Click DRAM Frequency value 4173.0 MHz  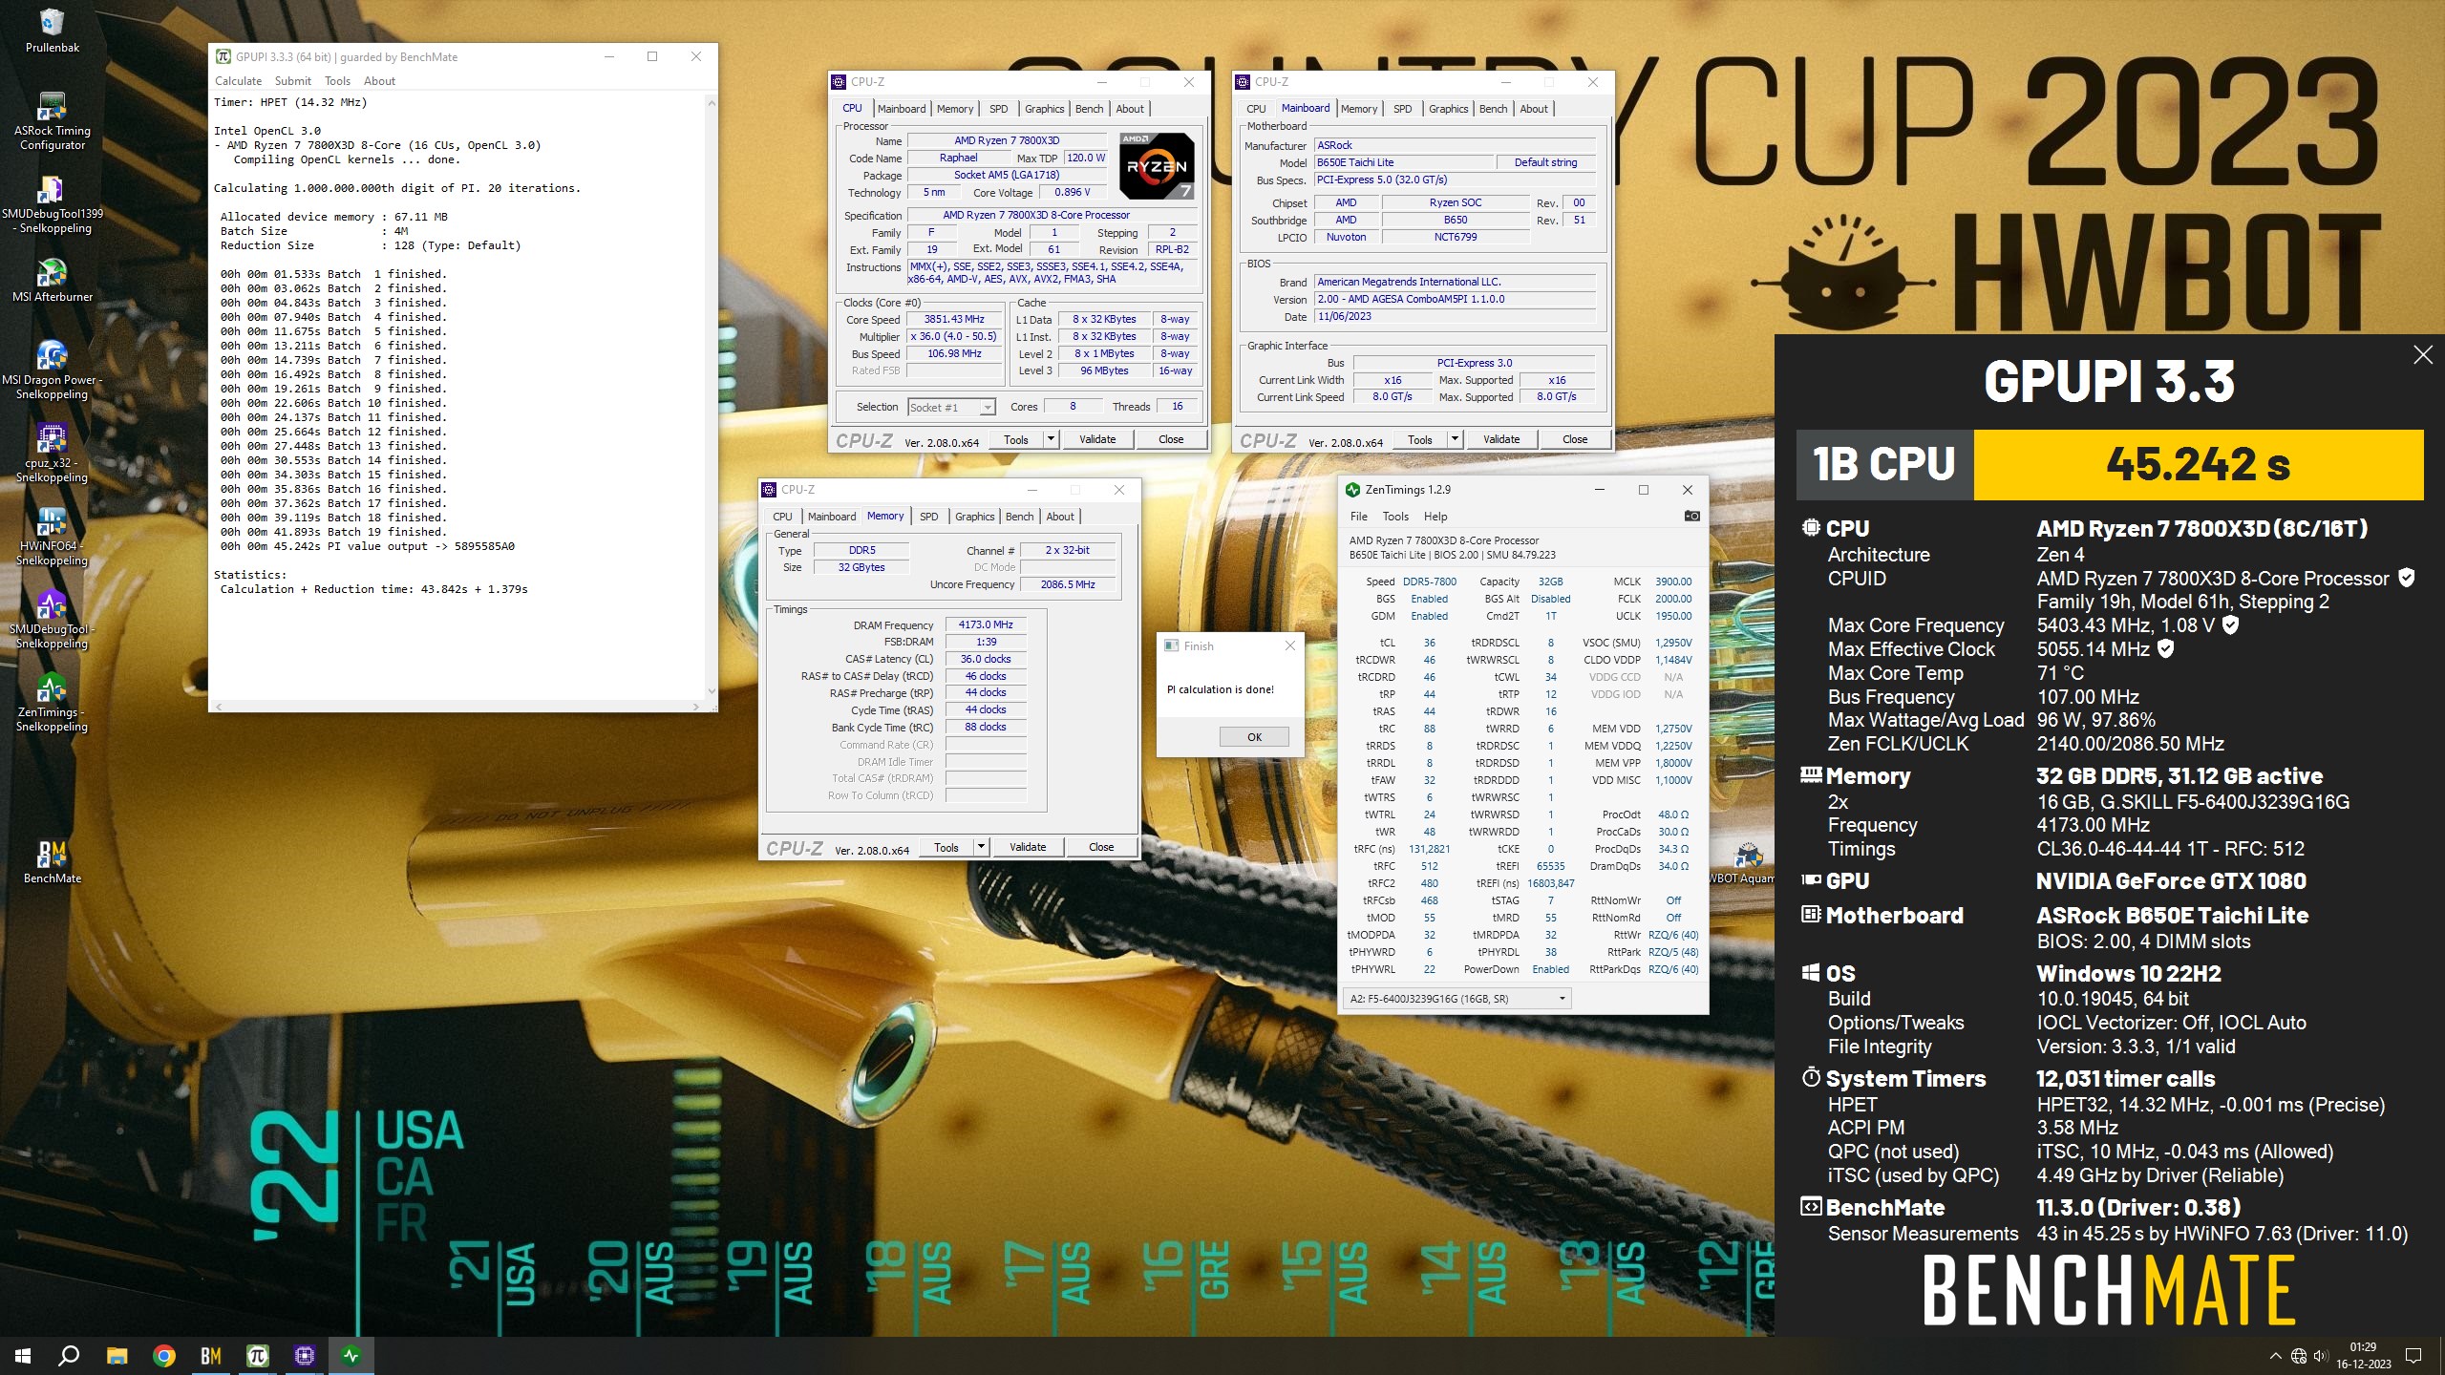pos(986,624)
